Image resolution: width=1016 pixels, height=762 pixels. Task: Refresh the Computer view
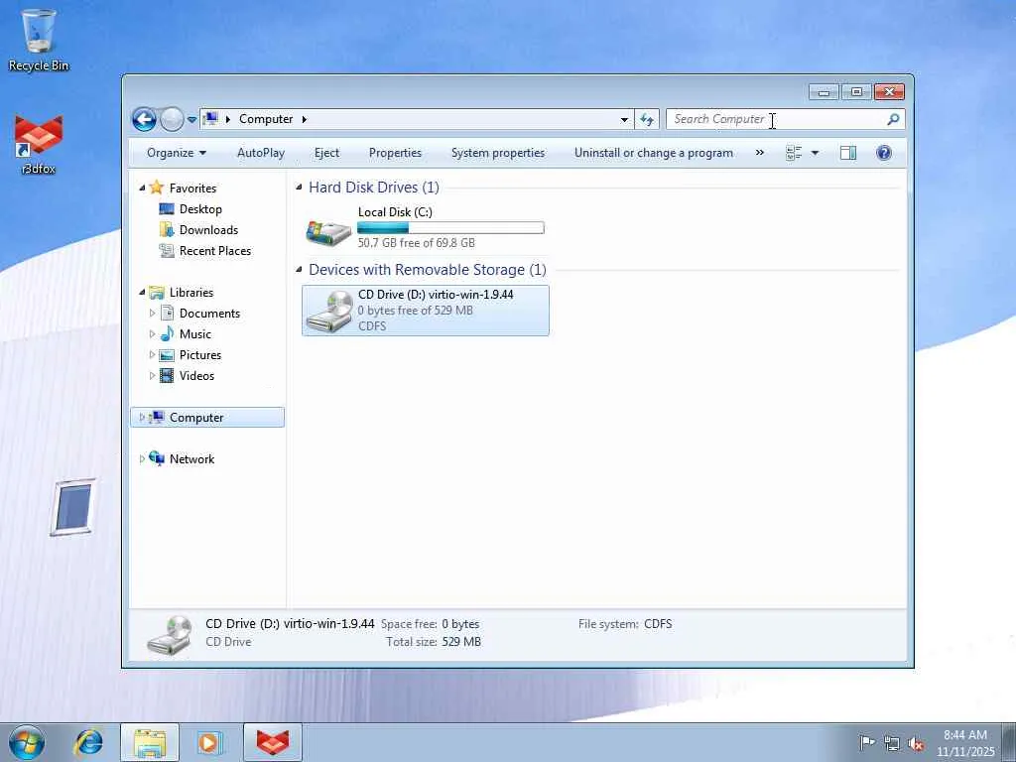(647, 119)
